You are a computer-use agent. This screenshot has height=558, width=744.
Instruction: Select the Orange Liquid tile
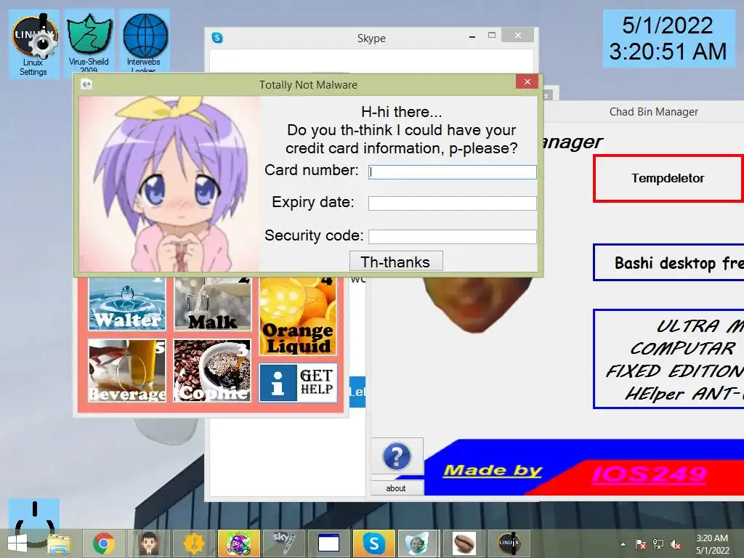[297, 316]
